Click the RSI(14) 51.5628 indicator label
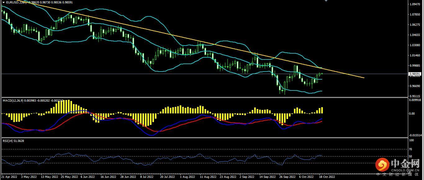 coord(13,141)
